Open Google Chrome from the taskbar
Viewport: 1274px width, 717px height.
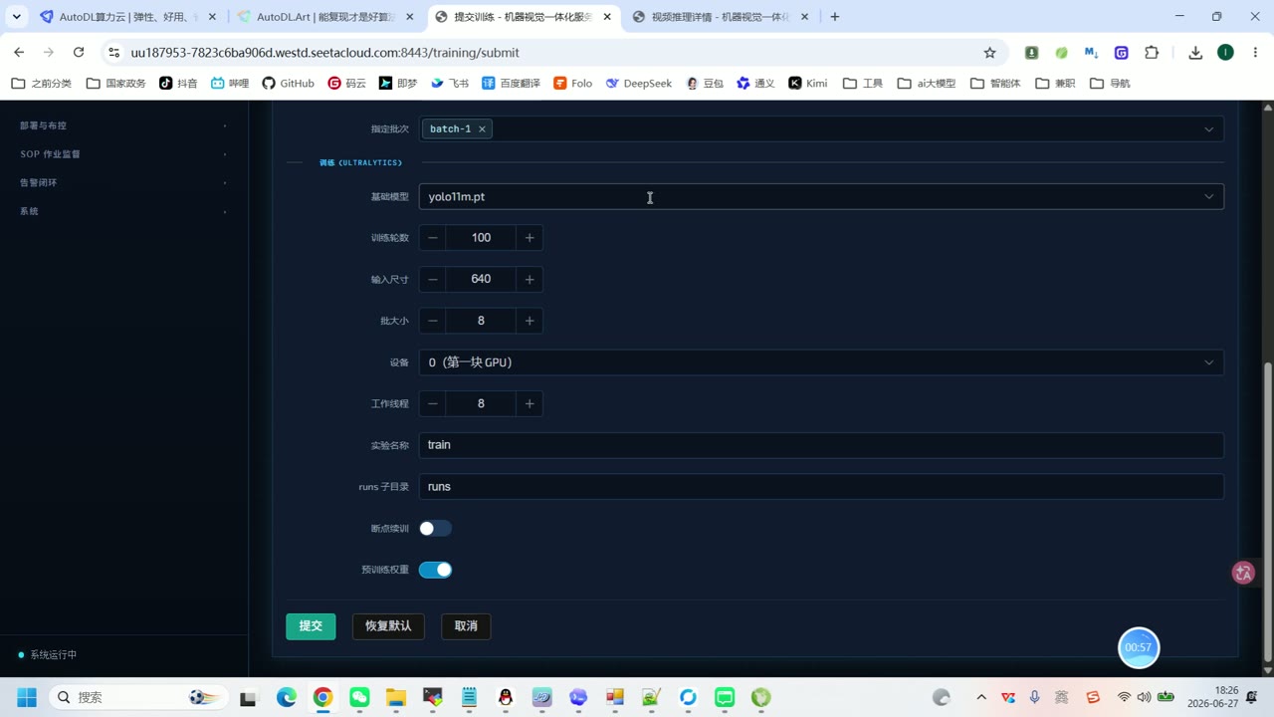tap(322, 697)
